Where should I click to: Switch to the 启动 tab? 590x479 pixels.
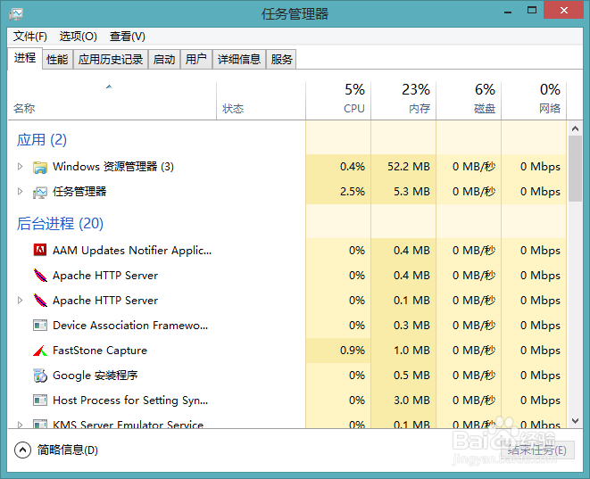tap(164, 60)
